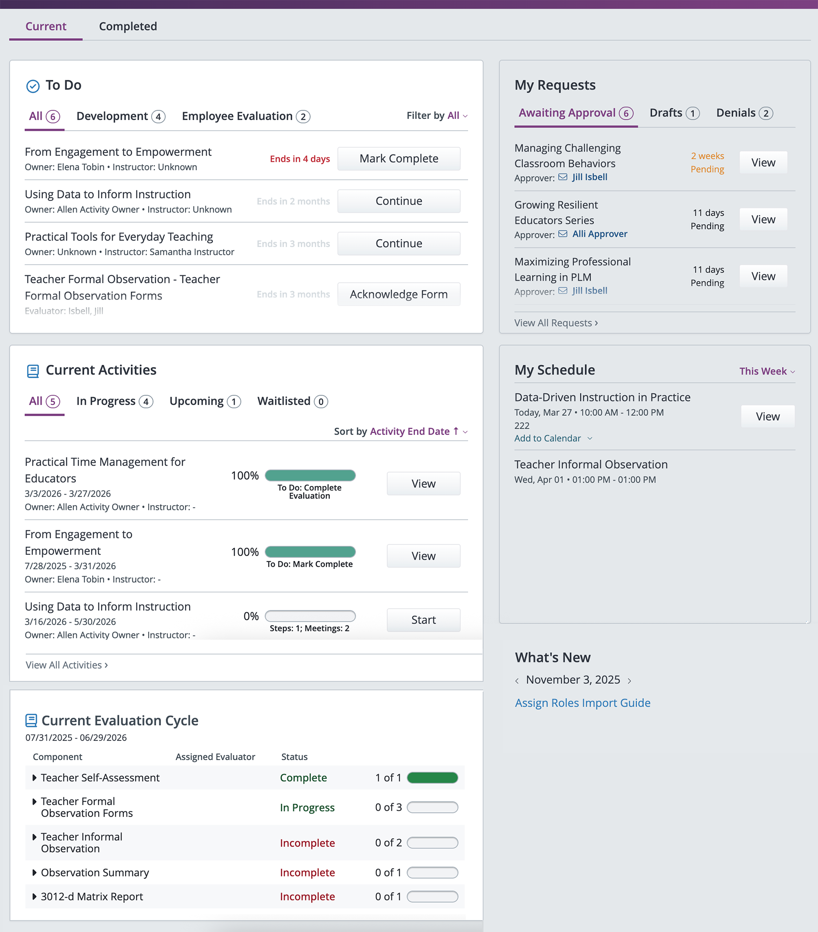This screenshot has width=818, height=932.
Task: Switch to the Completed tab
Action: pyautogui.click(x=128, y=27)
